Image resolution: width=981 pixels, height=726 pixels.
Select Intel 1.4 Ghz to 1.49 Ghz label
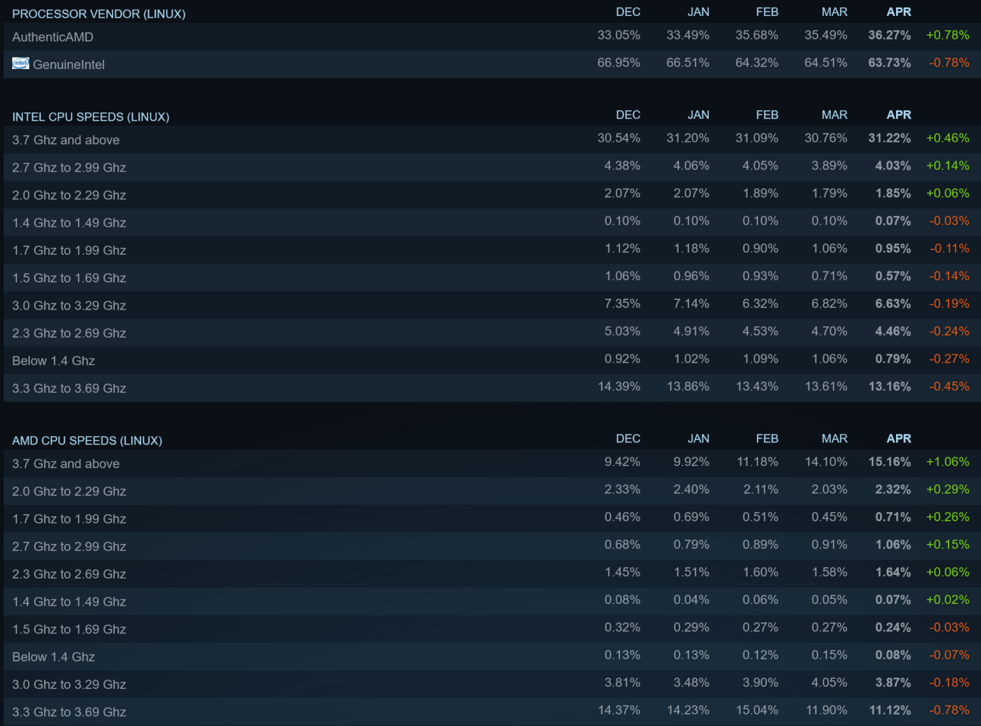click(x=69, y=223)
